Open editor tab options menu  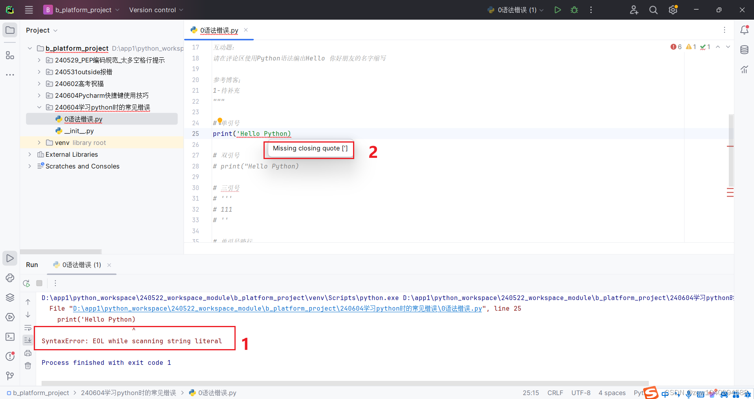pos(725,30)
